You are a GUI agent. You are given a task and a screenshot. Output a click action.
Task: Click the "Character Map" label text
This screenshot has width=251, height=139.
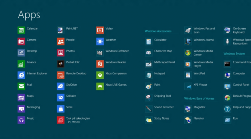click(163, 51)
